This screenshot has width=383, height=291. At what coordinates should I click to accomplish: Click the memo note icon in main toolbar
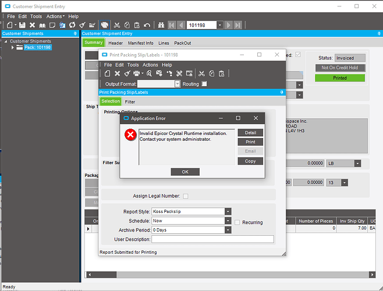[x=52, y=25]
